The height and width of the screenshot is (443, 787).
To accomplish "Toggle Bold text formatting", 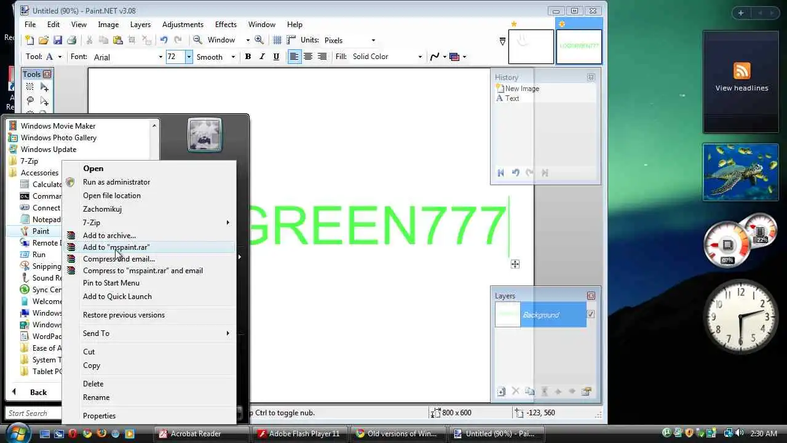I will (248, 57).
